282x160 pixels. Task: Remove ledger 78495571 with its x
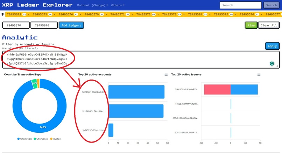point(132,14)
